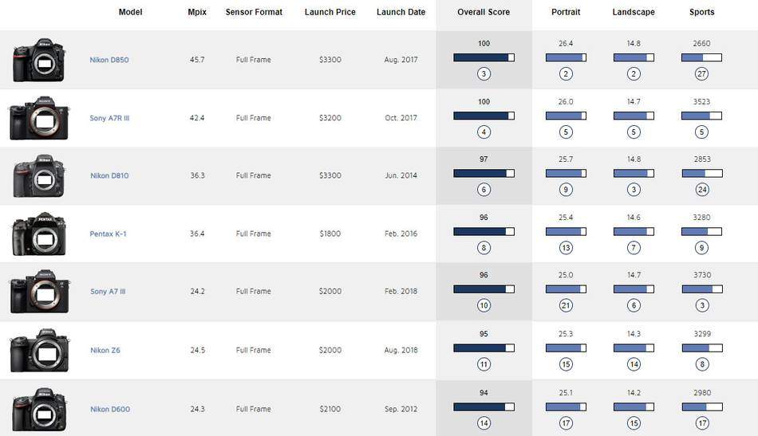Click the Sony A7R III camera image

point(39,119)
